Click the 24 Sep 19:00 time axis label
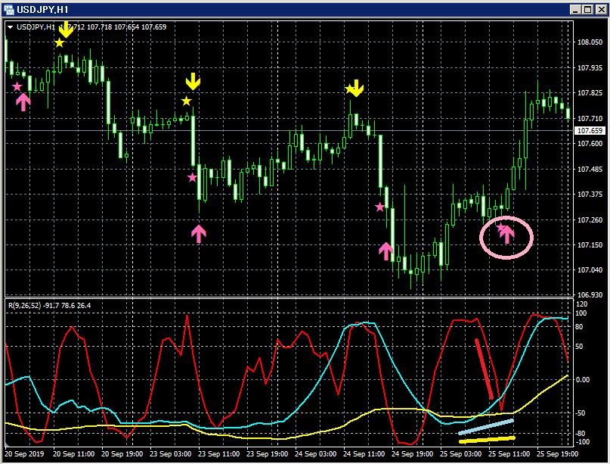Image resolution: width=610 pixels, height=464 pixels. [413, 454]
